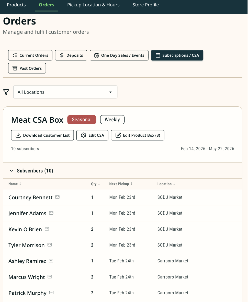This screenshot has height=302, width=248.
Task: Toggle sort on the Location column
Action: (x=174, y=184)
